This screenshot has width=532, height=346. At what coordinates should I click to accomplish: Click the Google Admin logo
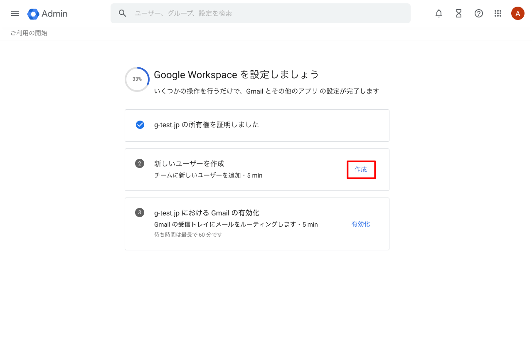pyautogui.click(x=47, y=14)
